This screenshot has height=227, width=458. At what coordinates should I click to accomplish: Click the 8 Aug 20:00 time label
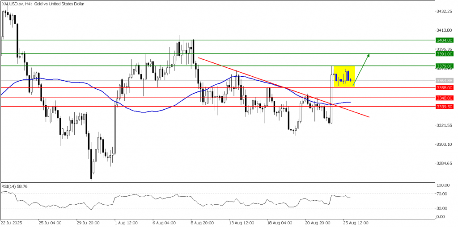point(202,223)
